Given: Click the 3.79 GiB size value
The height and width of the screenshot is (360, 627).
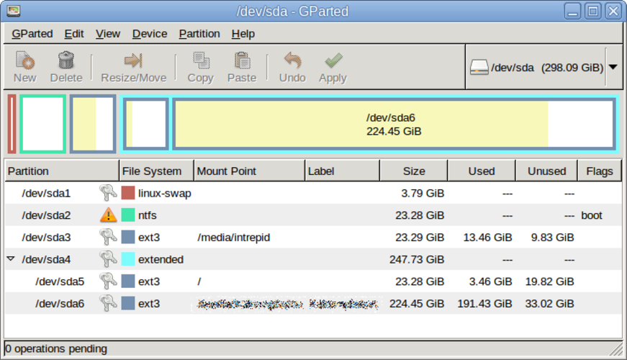Looking at the screenshot, I should tap(423, 194).
